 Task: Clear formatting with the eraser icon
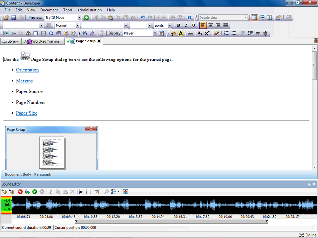point(217,33)
